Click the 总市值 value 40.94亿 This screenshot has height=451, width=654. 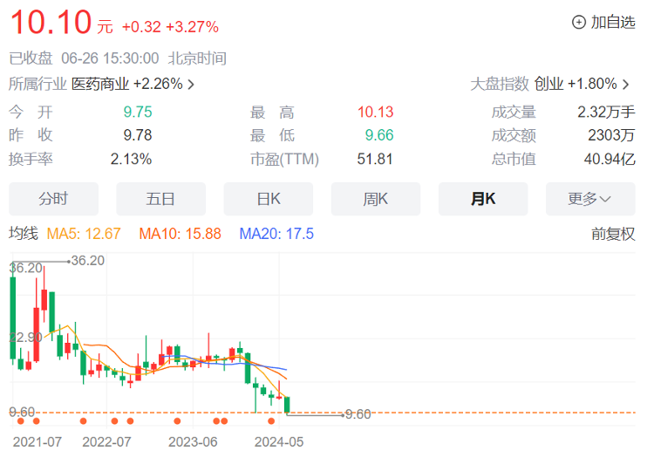coord(610,159)
